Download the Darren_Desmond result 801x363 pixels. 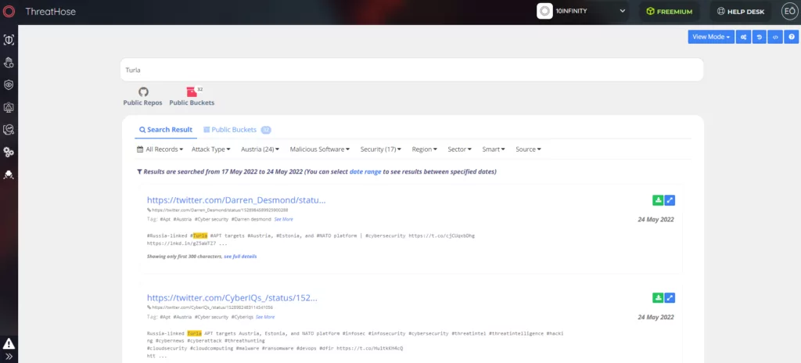click(658, 200)
